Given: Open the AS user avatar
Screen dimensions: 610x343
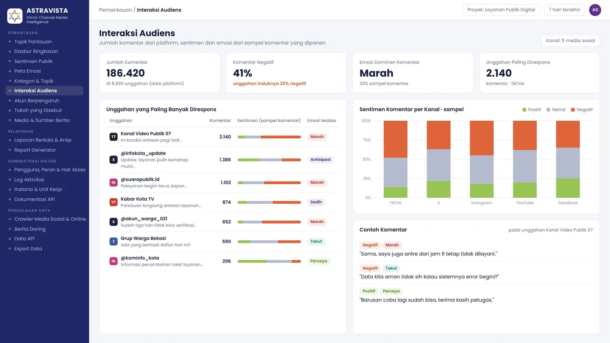Looking at the screenshot, I should pyautogui.click(x=595, y=10).
